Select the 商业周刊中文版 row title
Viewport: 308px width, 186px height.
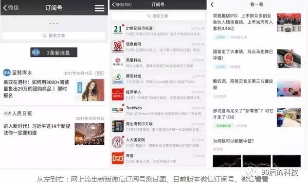[139, 124]
